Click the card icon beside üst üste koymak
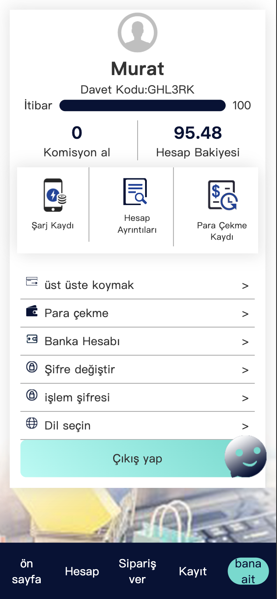This screenshot has width=277, height=599. coord(32,282)
